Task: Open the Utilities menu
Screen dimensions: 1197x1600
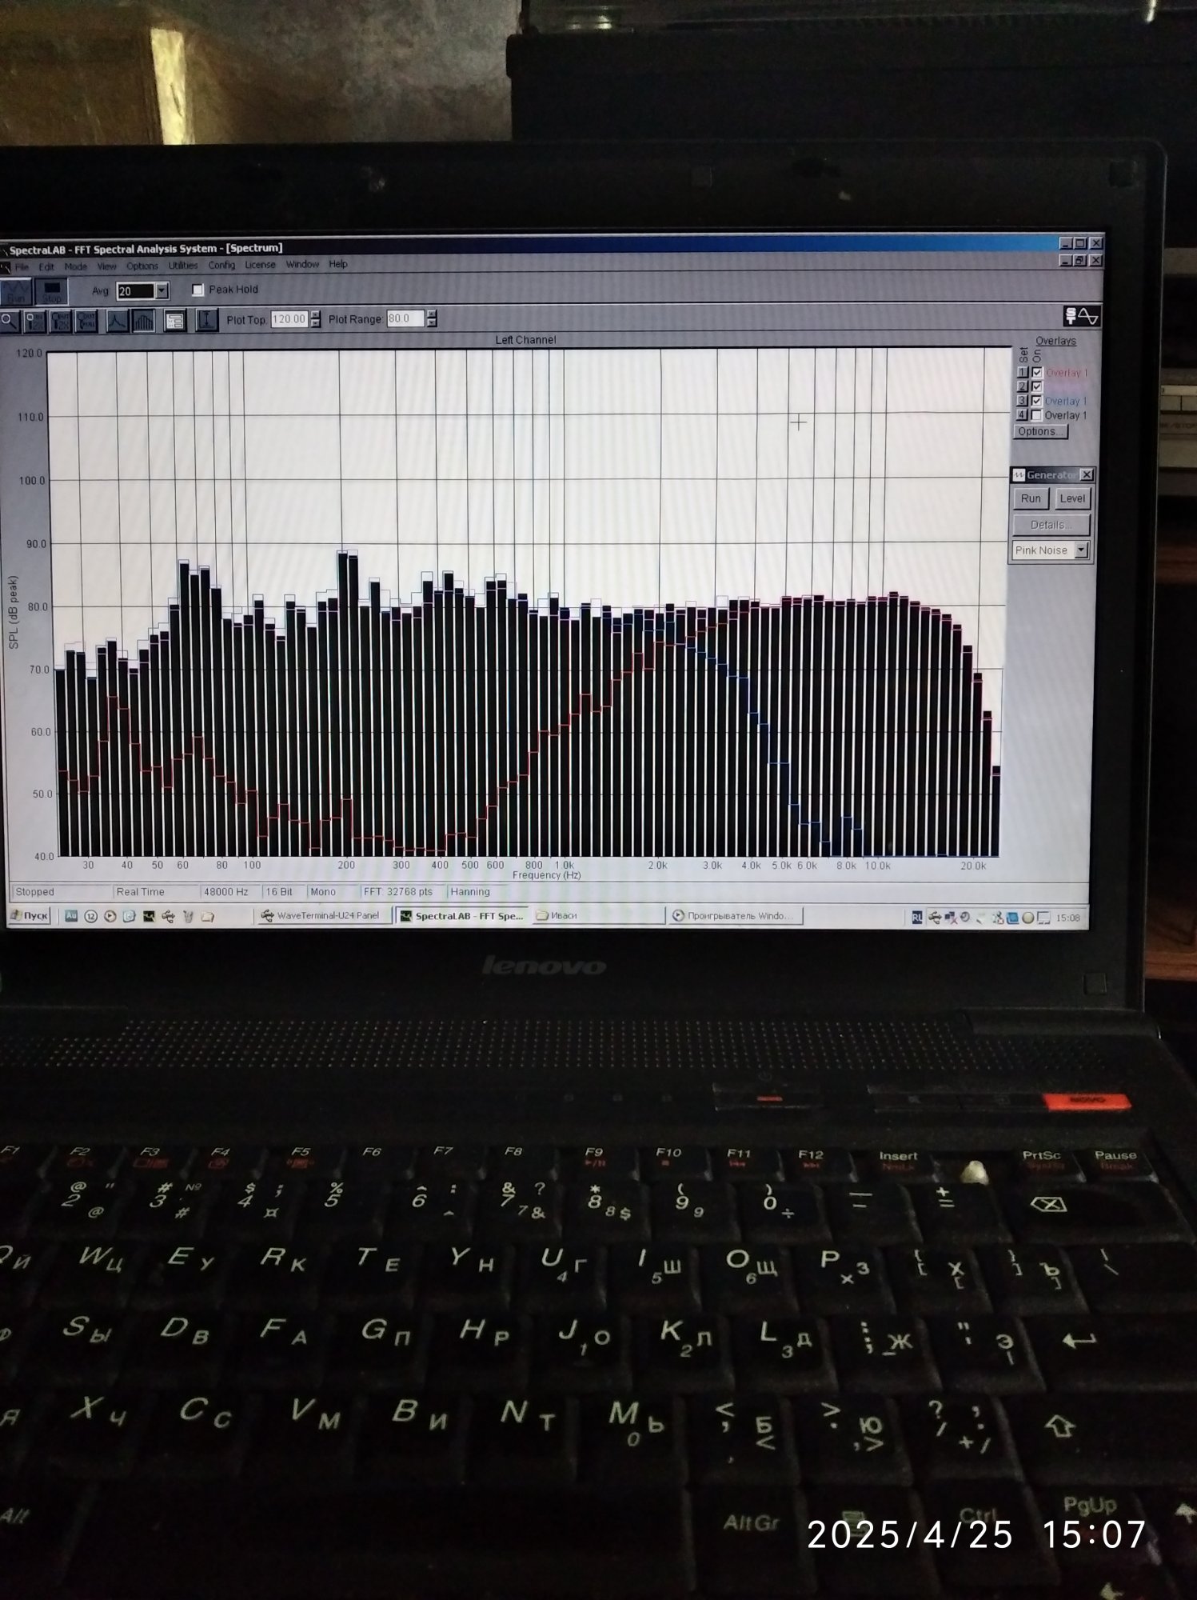Action: tap(183, 266)
